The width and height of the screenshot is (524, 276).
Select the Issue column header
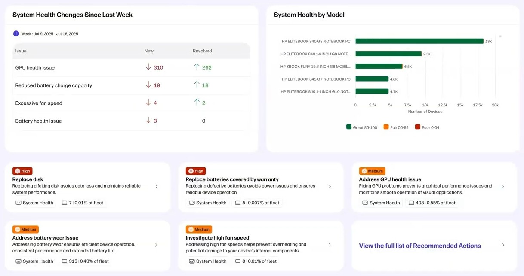[x=21, y=51]
